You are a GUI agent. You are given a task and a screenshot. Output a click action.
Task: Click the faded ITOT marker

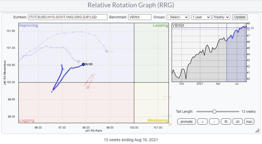coord(170,97)
